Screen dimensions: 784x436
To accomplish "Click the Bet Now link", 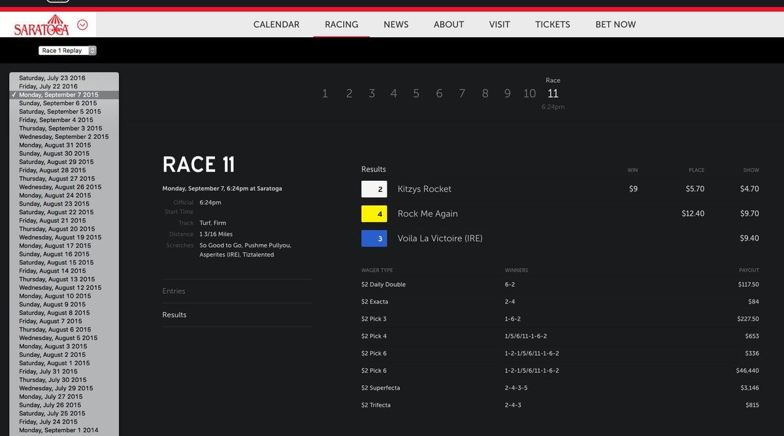I will coord(615,24).
